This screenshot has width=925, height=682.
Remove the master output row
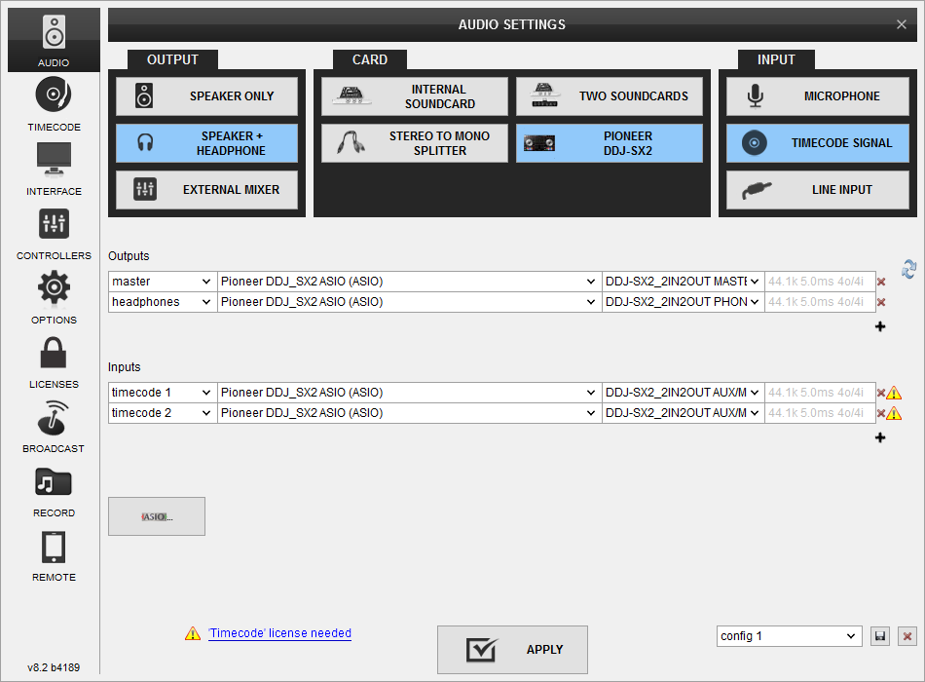(881, 282)
